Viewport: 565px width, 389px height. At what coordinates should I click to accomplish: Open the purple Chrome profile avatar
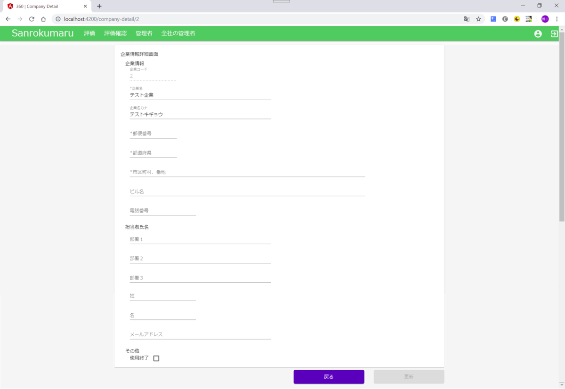click(545, 19)
